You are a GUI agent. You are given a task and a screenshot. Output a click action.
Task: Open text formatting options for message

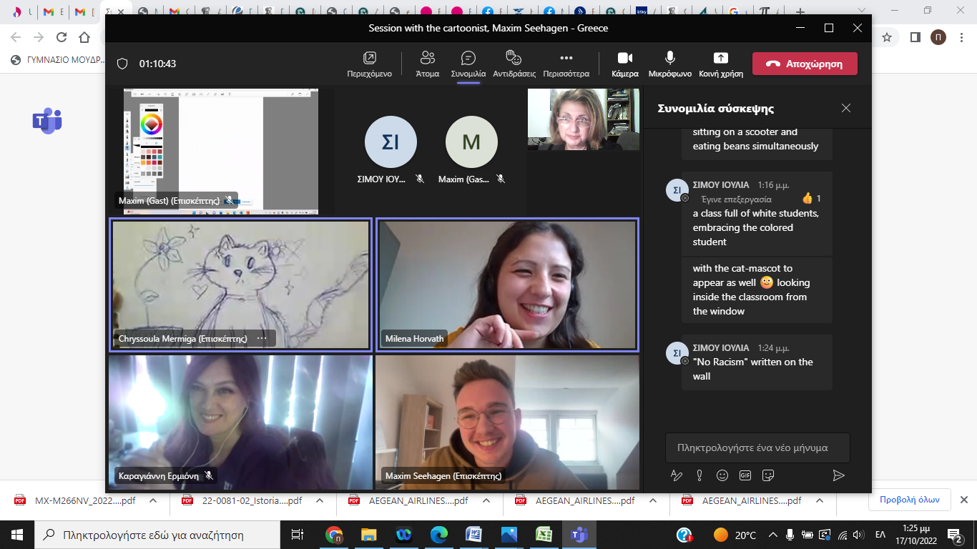click(x=676, y=475)
